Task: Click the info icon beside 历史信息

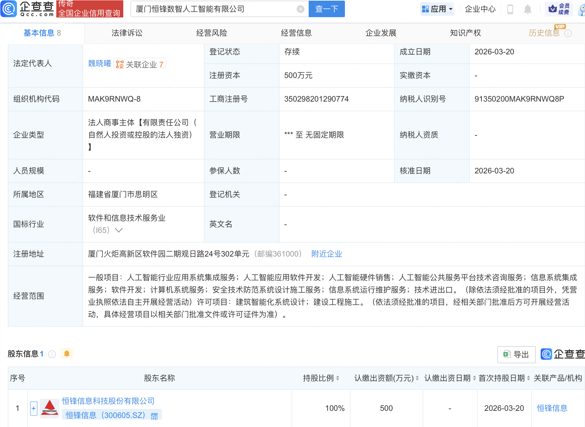Action: 568,33
